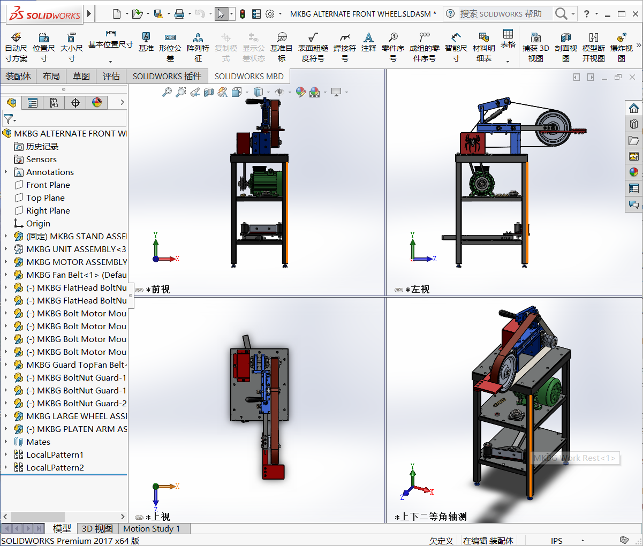The height and width of the screenshot is (546, 643).
Task: Open File Explorer folder icon in task pane
Action: (x=634, y=140)
